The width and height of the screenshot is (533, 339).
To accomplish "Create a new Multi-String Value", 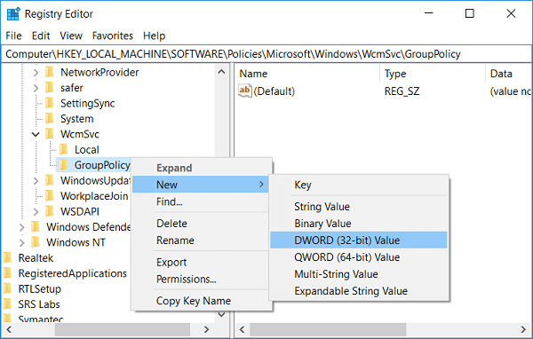I will click(359, 274).
